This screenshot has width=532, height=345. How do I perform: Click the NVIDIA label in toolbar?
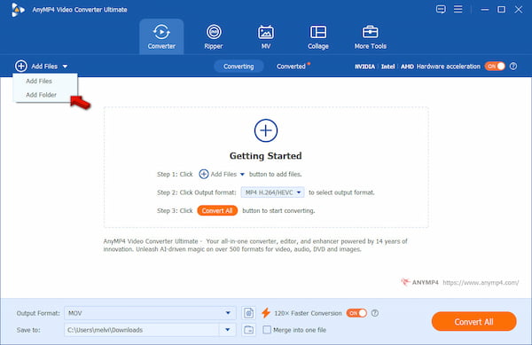[364, 67]
